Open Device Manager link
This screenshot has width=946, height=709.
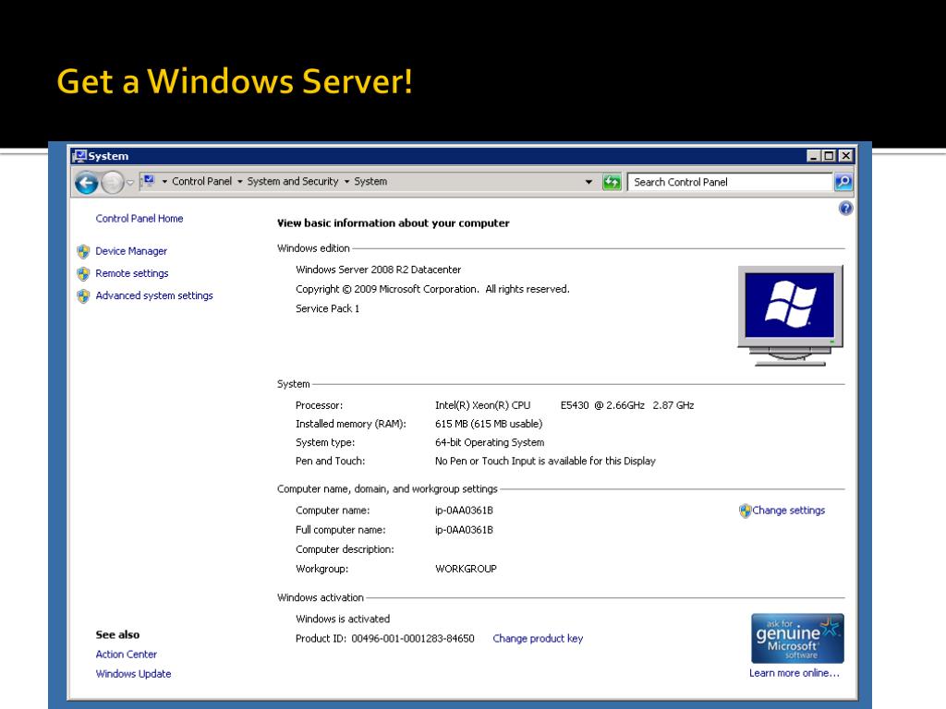pos(131,251)
